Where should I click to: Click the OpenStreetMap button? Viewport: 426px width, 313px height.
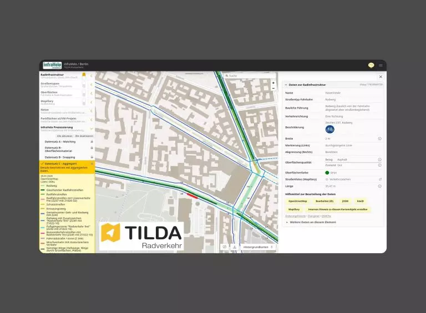pos(298,201)
